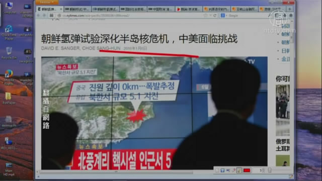Click the article's main news photo
Viewport: 322px width, 181px height.
tap(154, 113)
